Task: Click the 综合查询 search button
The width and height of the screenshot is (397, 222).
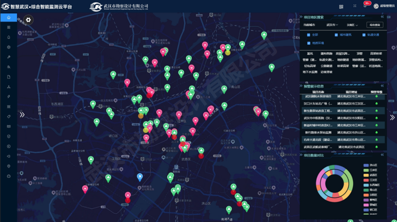Action: (375, 25)
